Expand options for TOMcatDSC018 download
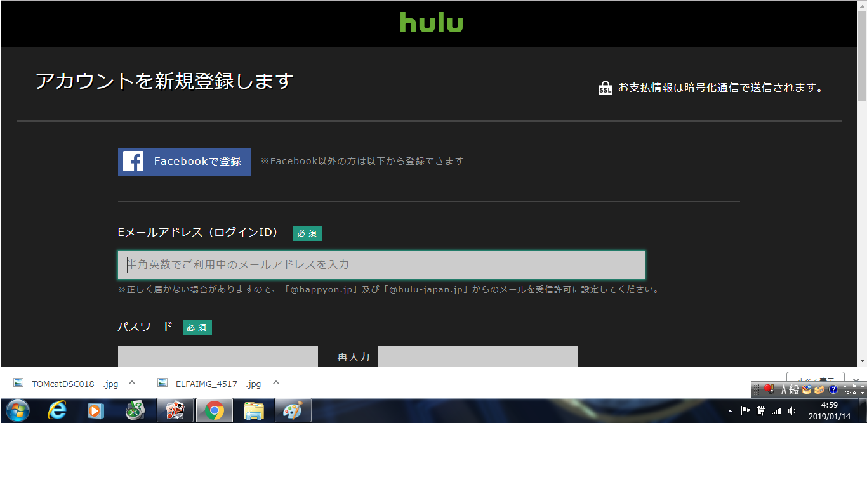Viewport: 867px width, 487px height. [x=132, y=383]
